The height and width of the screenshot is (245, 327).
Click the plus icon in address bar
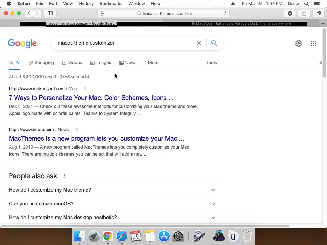102,13
